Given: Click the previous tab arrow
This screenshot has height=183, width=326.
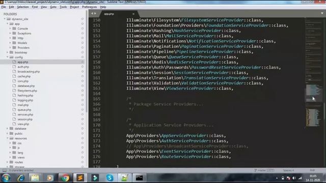Looking at the screenshot, I should coord(92,14).
